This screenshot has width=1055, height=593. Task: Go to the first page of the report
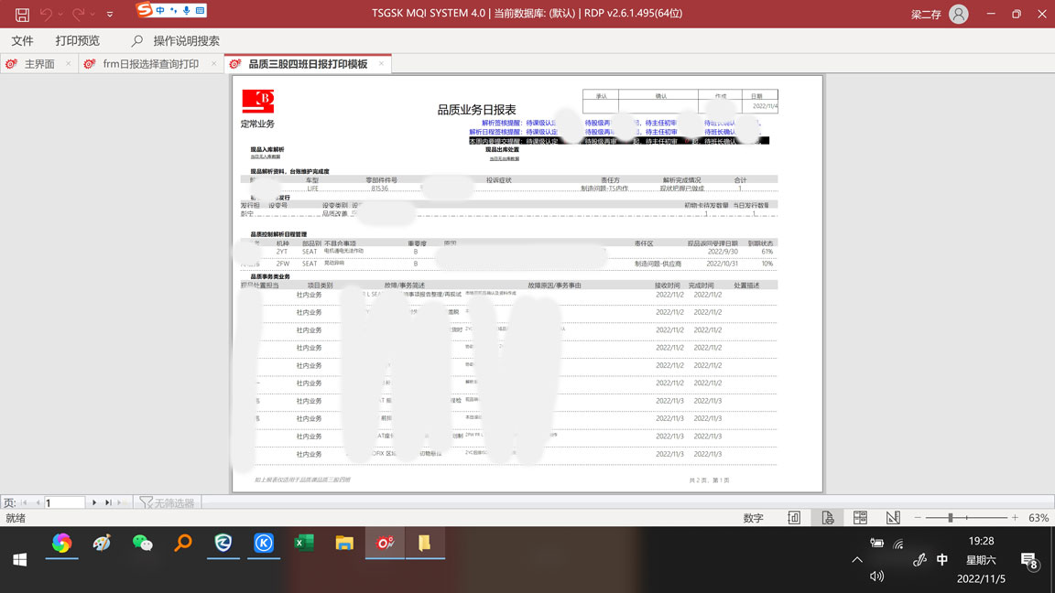tap(24, 502)
